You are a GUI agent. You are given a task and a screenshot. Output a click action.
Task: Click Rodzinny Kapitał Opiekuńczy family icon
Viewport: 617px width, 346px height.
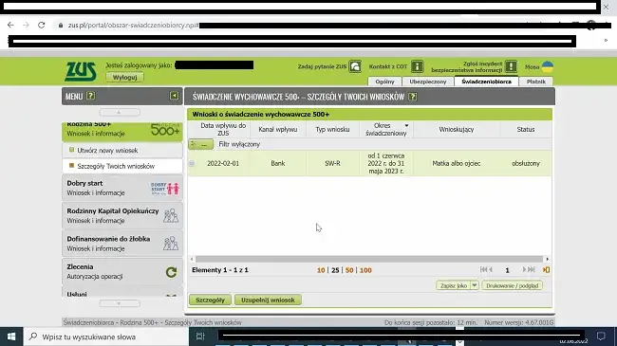[x=171, y=216]
